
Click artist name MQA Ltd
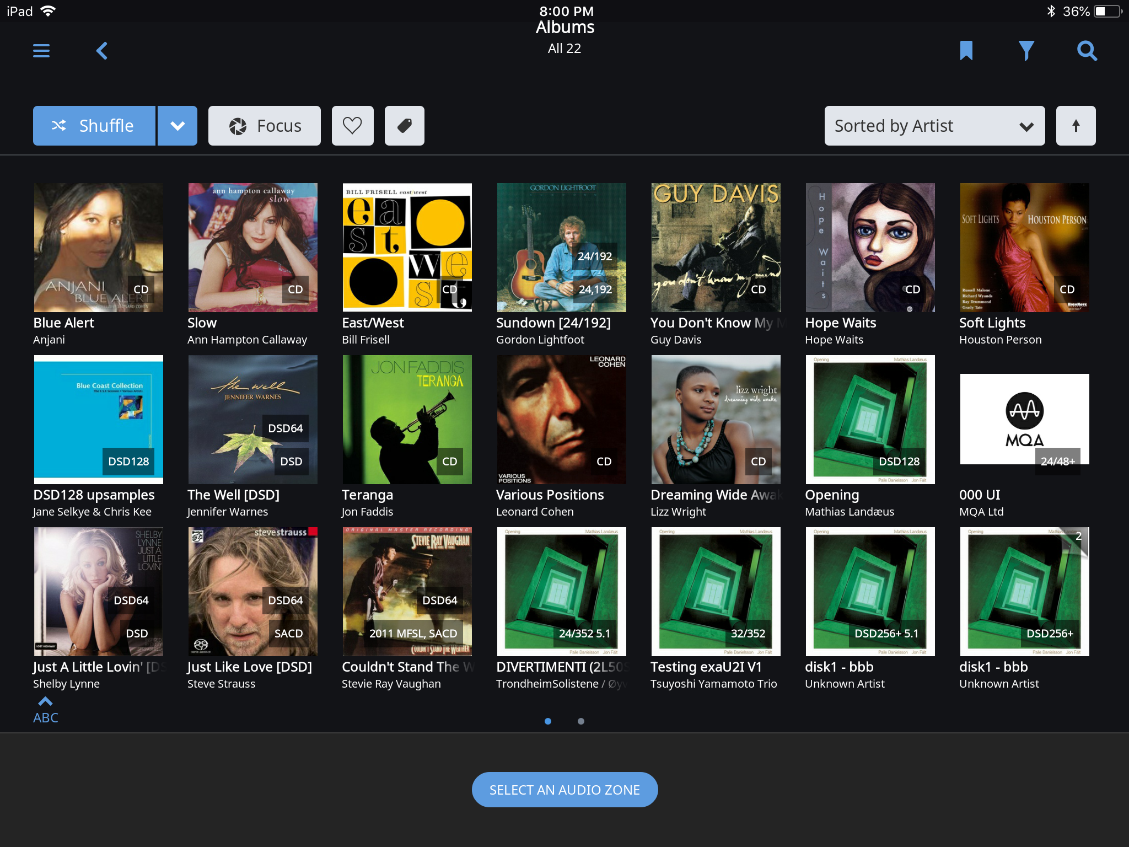[x=981, y=512]
